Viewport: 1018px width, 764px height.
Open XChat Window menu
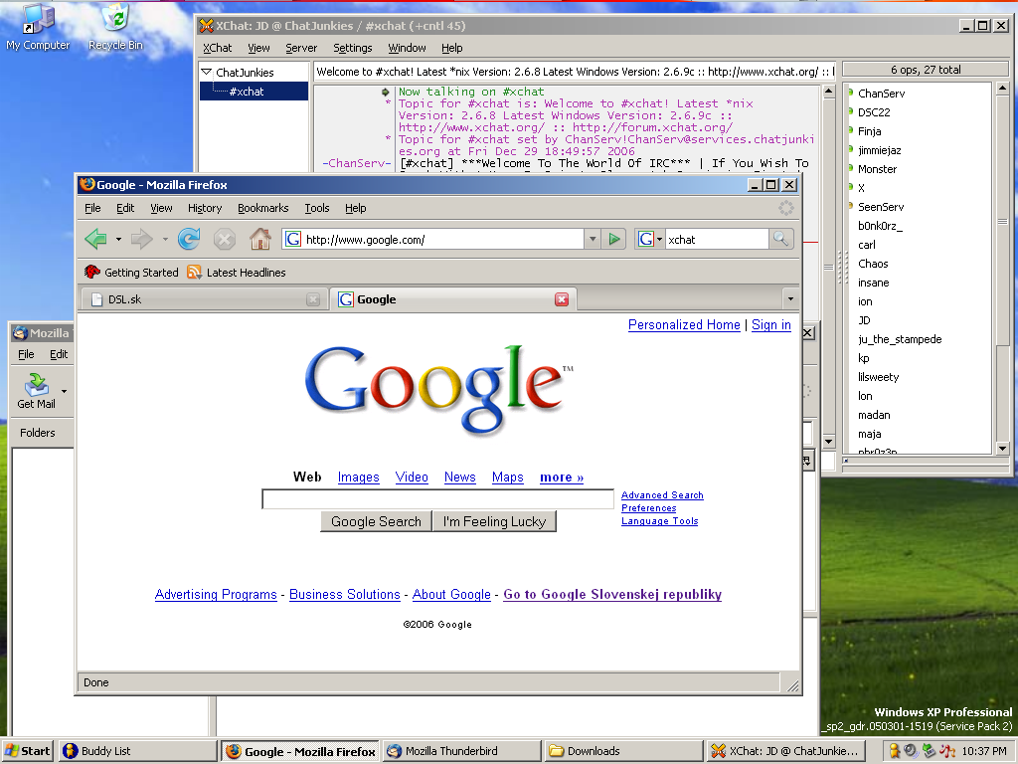click(x=407, y=48)
